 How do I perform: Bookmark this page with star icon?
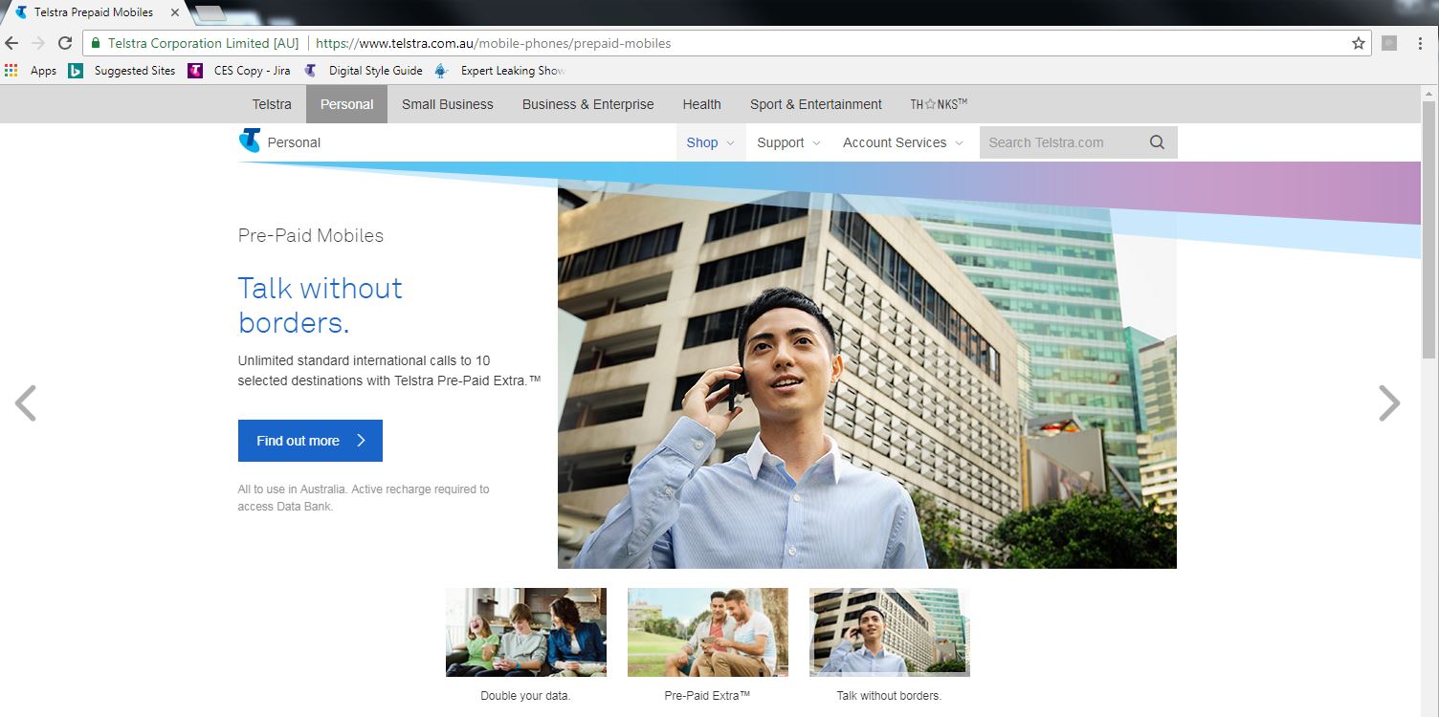pyautogui.click(x=1358, y=43)
